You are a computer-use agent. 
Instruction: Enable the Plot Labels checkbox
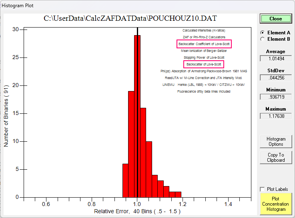[263, 189]
